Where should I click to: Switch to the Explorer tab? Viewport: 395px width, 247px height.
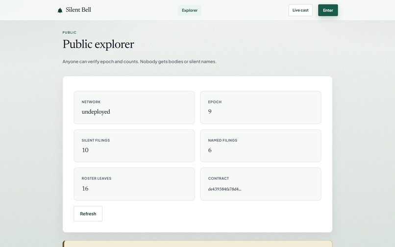(x=190, y=10)
